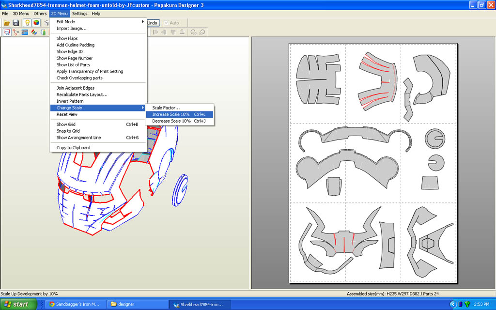Click the 2:53 PM clock
496x310 pixels.
481,304
